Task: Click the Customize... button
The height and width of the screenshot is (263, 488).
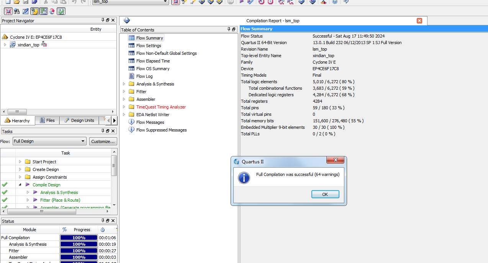Action: click(x=103, y=141)
